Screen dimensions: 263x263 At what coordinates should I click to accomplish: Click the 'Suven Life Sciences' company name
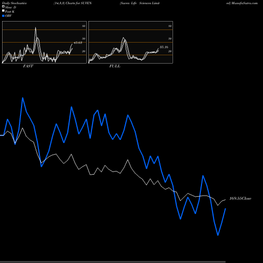[x=140, y=3]
